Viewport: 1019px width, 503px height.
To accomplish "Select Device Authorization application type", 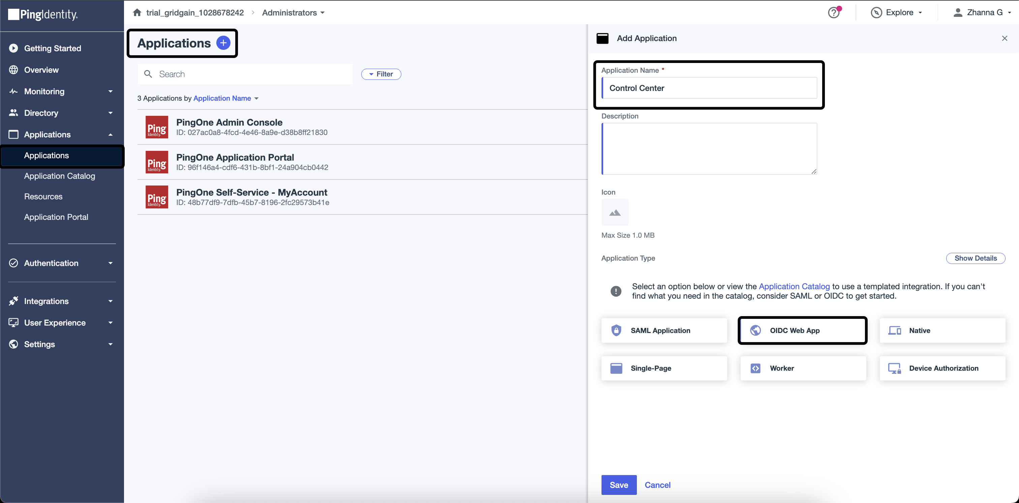I will coord(942,368).
